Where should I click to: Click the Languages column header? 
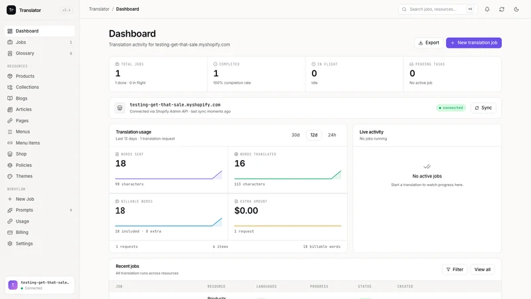click(x=267, y=286)
